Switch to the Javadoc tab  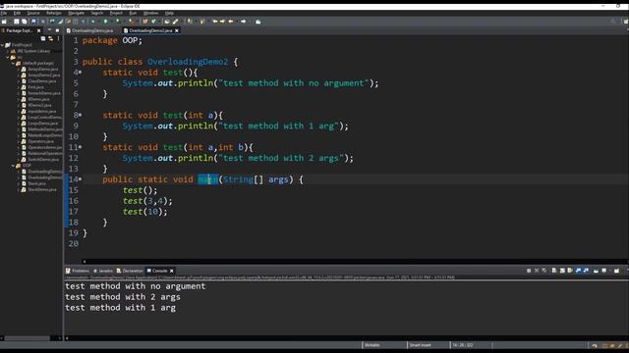103,271
